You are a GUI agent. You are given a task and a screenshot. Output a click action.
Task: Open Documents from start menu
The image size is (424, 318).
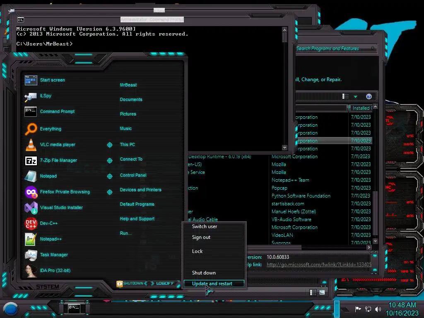click(131, 99)
